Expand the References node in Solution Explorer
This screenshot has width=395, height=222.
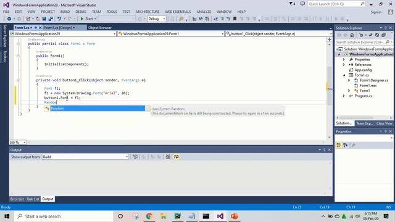point(344,65)
